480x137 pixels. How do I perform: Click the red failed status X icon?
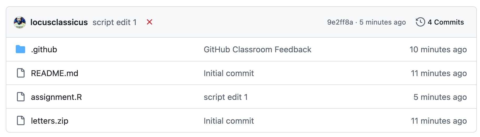click(x=150, y=22)
